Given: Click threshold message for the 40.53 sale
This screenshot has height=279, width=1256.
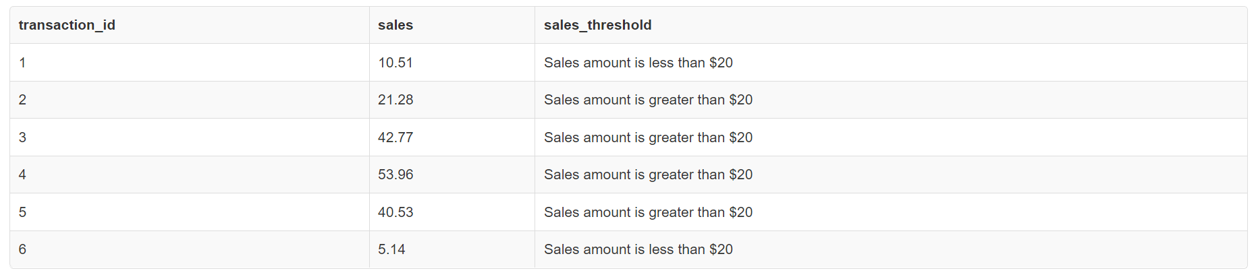Looking at the screenshot, I should point(648,212).
